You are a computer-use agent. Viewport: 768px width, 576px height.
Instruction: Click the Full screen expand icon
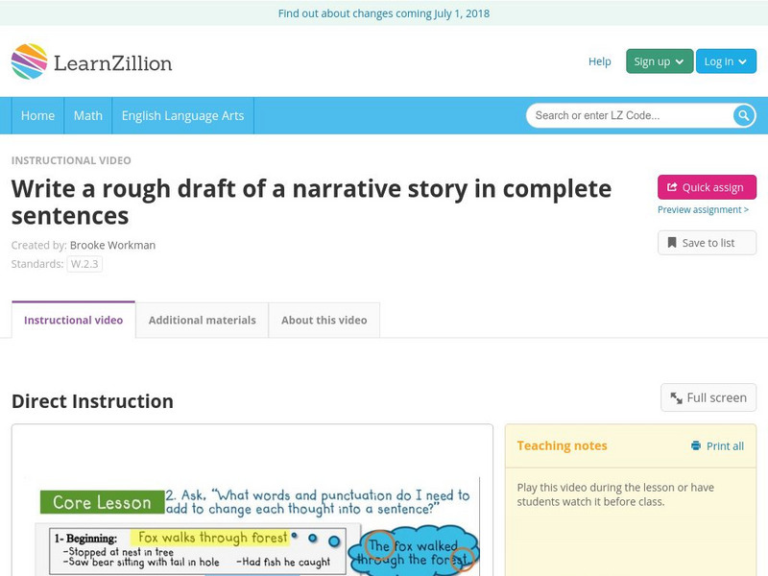(x=677, y=397)
